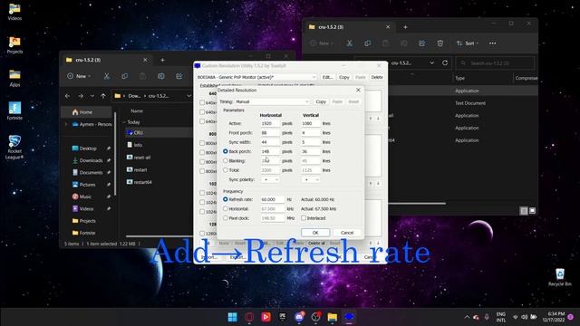Add new tab in left Explorer window
580x326 pixels.
162,60
